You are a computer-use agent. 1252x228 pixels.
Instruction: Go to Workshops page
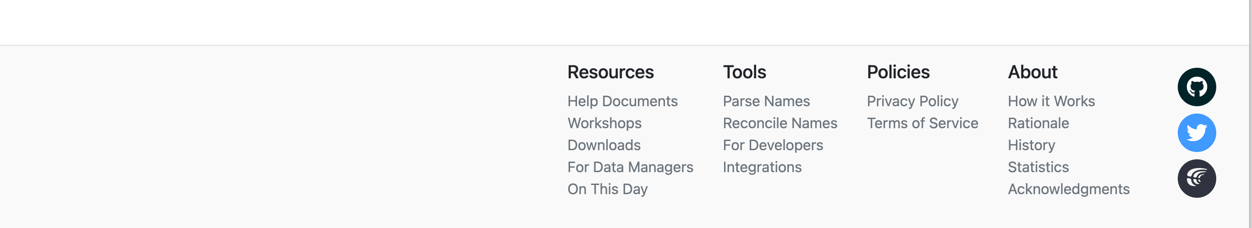point(604,123)
